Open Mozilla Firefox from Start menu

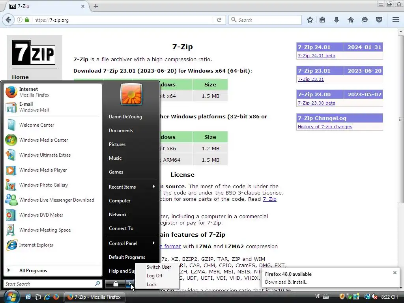(x=53, y=92)
